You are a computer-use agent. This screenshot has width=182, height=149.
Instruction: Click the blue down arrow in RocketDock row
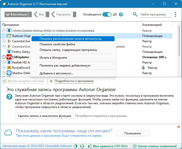click(143, 68)
